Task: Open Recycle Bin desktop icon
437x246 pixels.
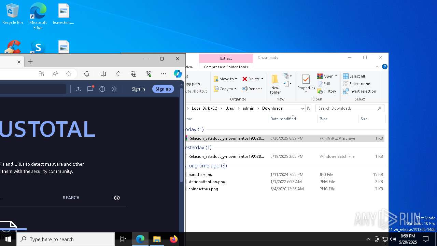Action: click(12, 14)
